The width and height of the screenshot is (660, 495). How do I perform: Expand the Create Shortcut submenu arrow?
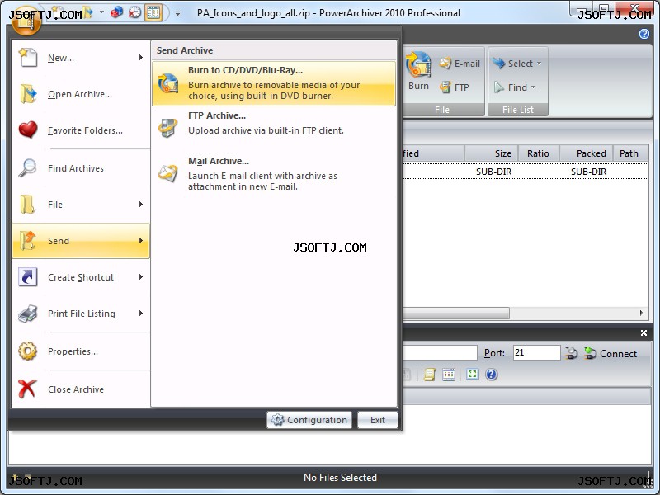click(141, 276)
